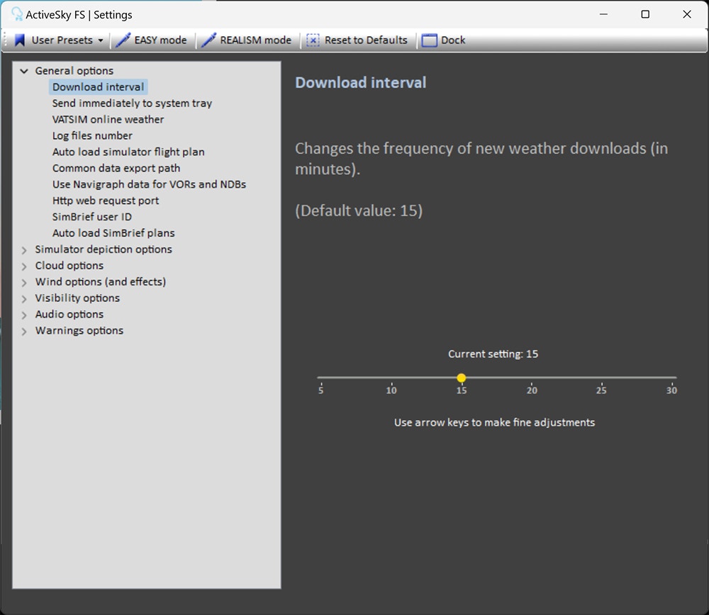Screen dimensions: 709x615
Task: Select Http web request port option
Action: tap(106, 201)
